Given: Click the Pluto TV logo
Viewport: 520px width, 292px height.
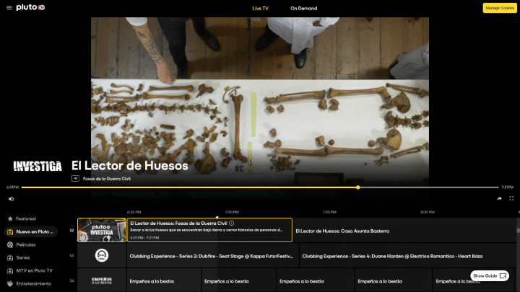Looking at the screenshot, I should (30, 7).
